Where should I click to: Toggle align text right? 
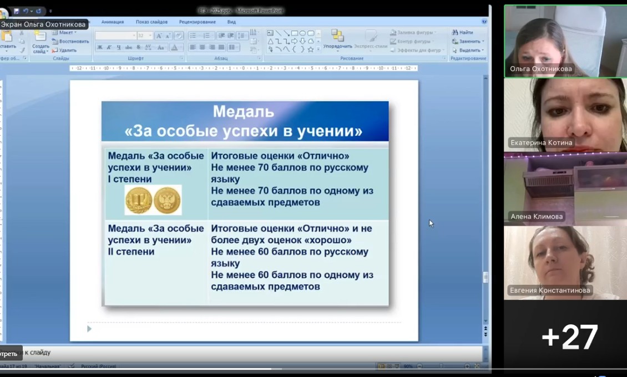[212, 48]
